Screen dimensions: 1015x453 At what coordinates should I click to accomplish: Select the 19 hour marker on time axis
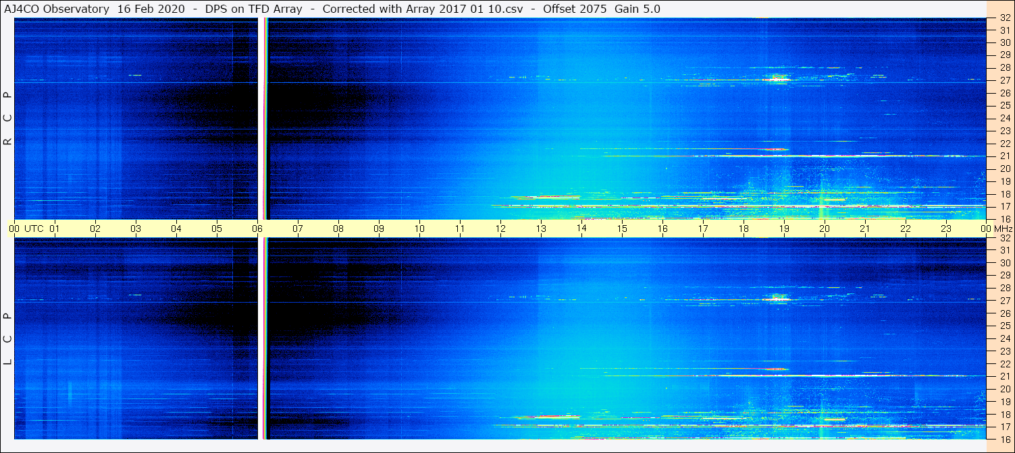point(784,229)
